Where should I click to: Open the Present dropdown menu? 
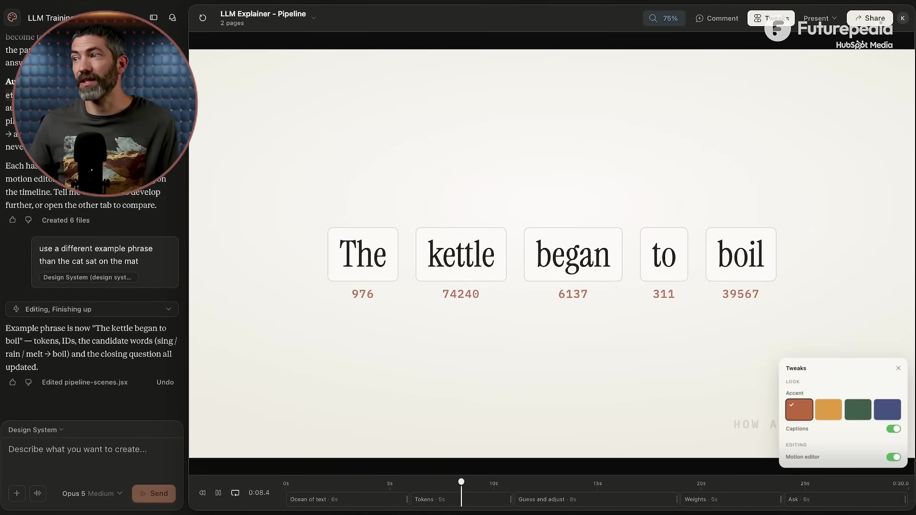(x=820, y=18)
